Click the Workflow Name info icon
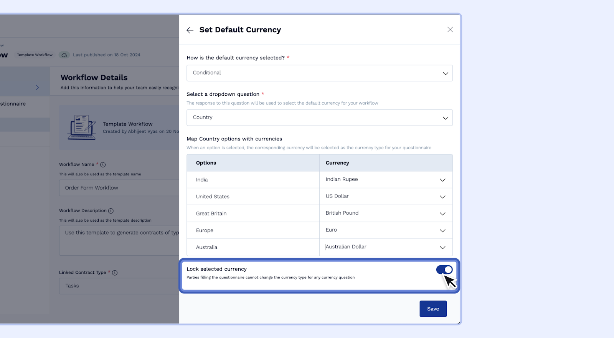614x338 pixels. [103, 165]
